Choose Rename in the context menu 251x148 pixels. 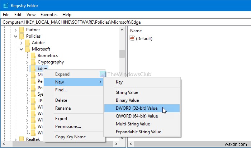[x=74, y=108]
